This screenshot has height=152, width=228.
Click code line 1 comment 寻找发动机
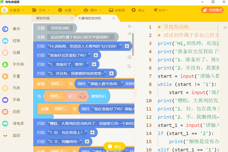coord(173,27)
